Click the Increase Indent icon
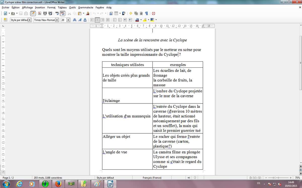Viewport: 302px width, 188px height. click(x=130, y=20)
